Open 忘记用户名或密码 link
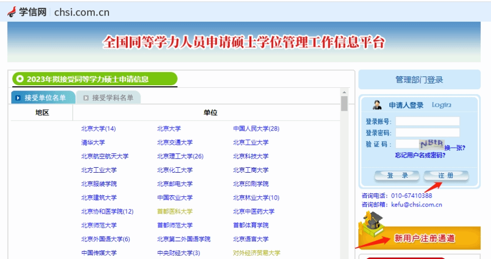 coord(420,155)
